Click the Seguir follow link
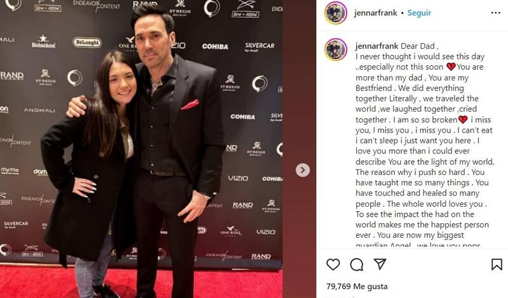Viewport: 508px width, 298px height. tap(419, 13)
